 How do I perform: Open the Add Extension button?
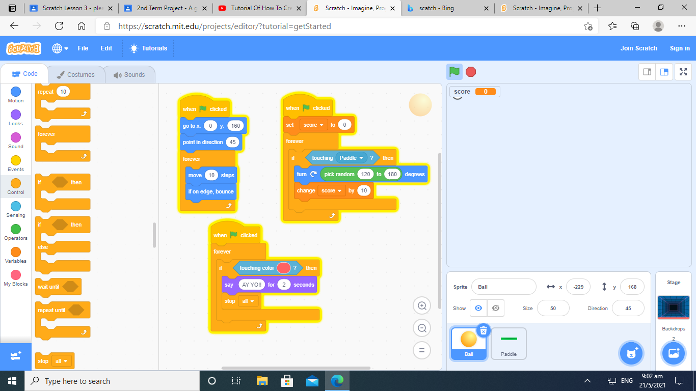(x=15, y=356)
